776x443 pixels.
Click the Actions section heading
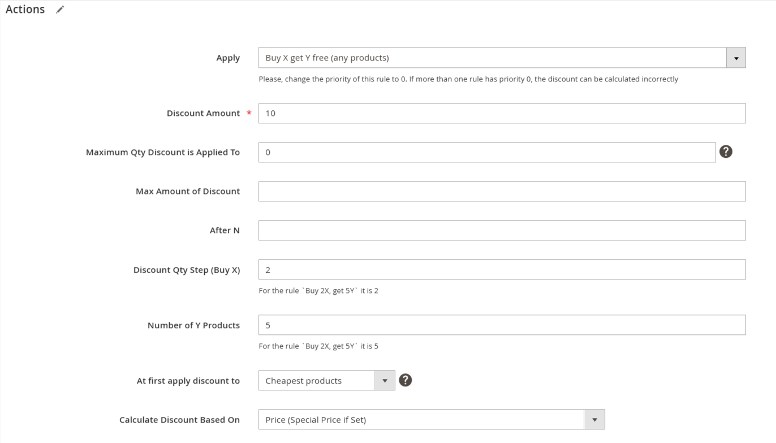coord(25,10)
